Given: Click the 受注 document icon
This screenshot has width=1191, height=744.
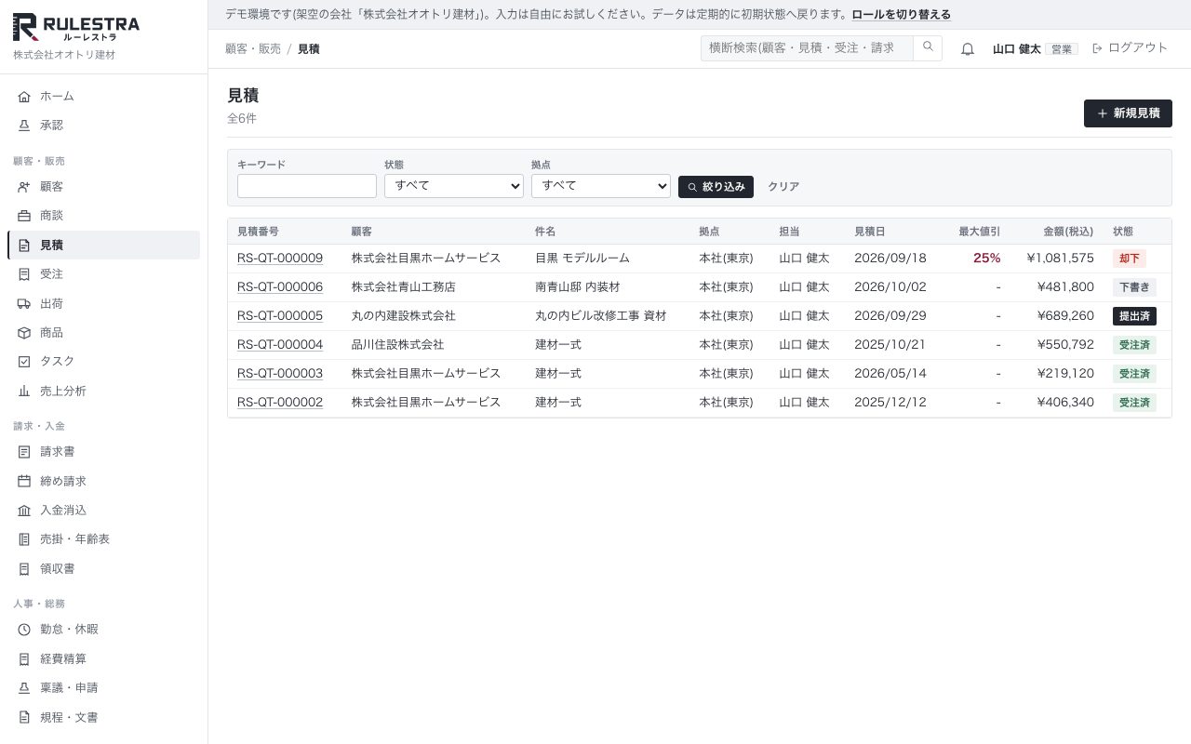Looking at the screenshot, I should [24, 274].
